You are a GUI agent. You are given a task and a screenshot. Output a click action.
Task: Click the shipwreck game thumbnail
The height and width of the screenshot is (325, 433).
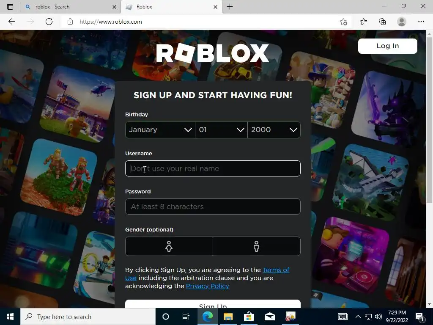click(370, 182)
